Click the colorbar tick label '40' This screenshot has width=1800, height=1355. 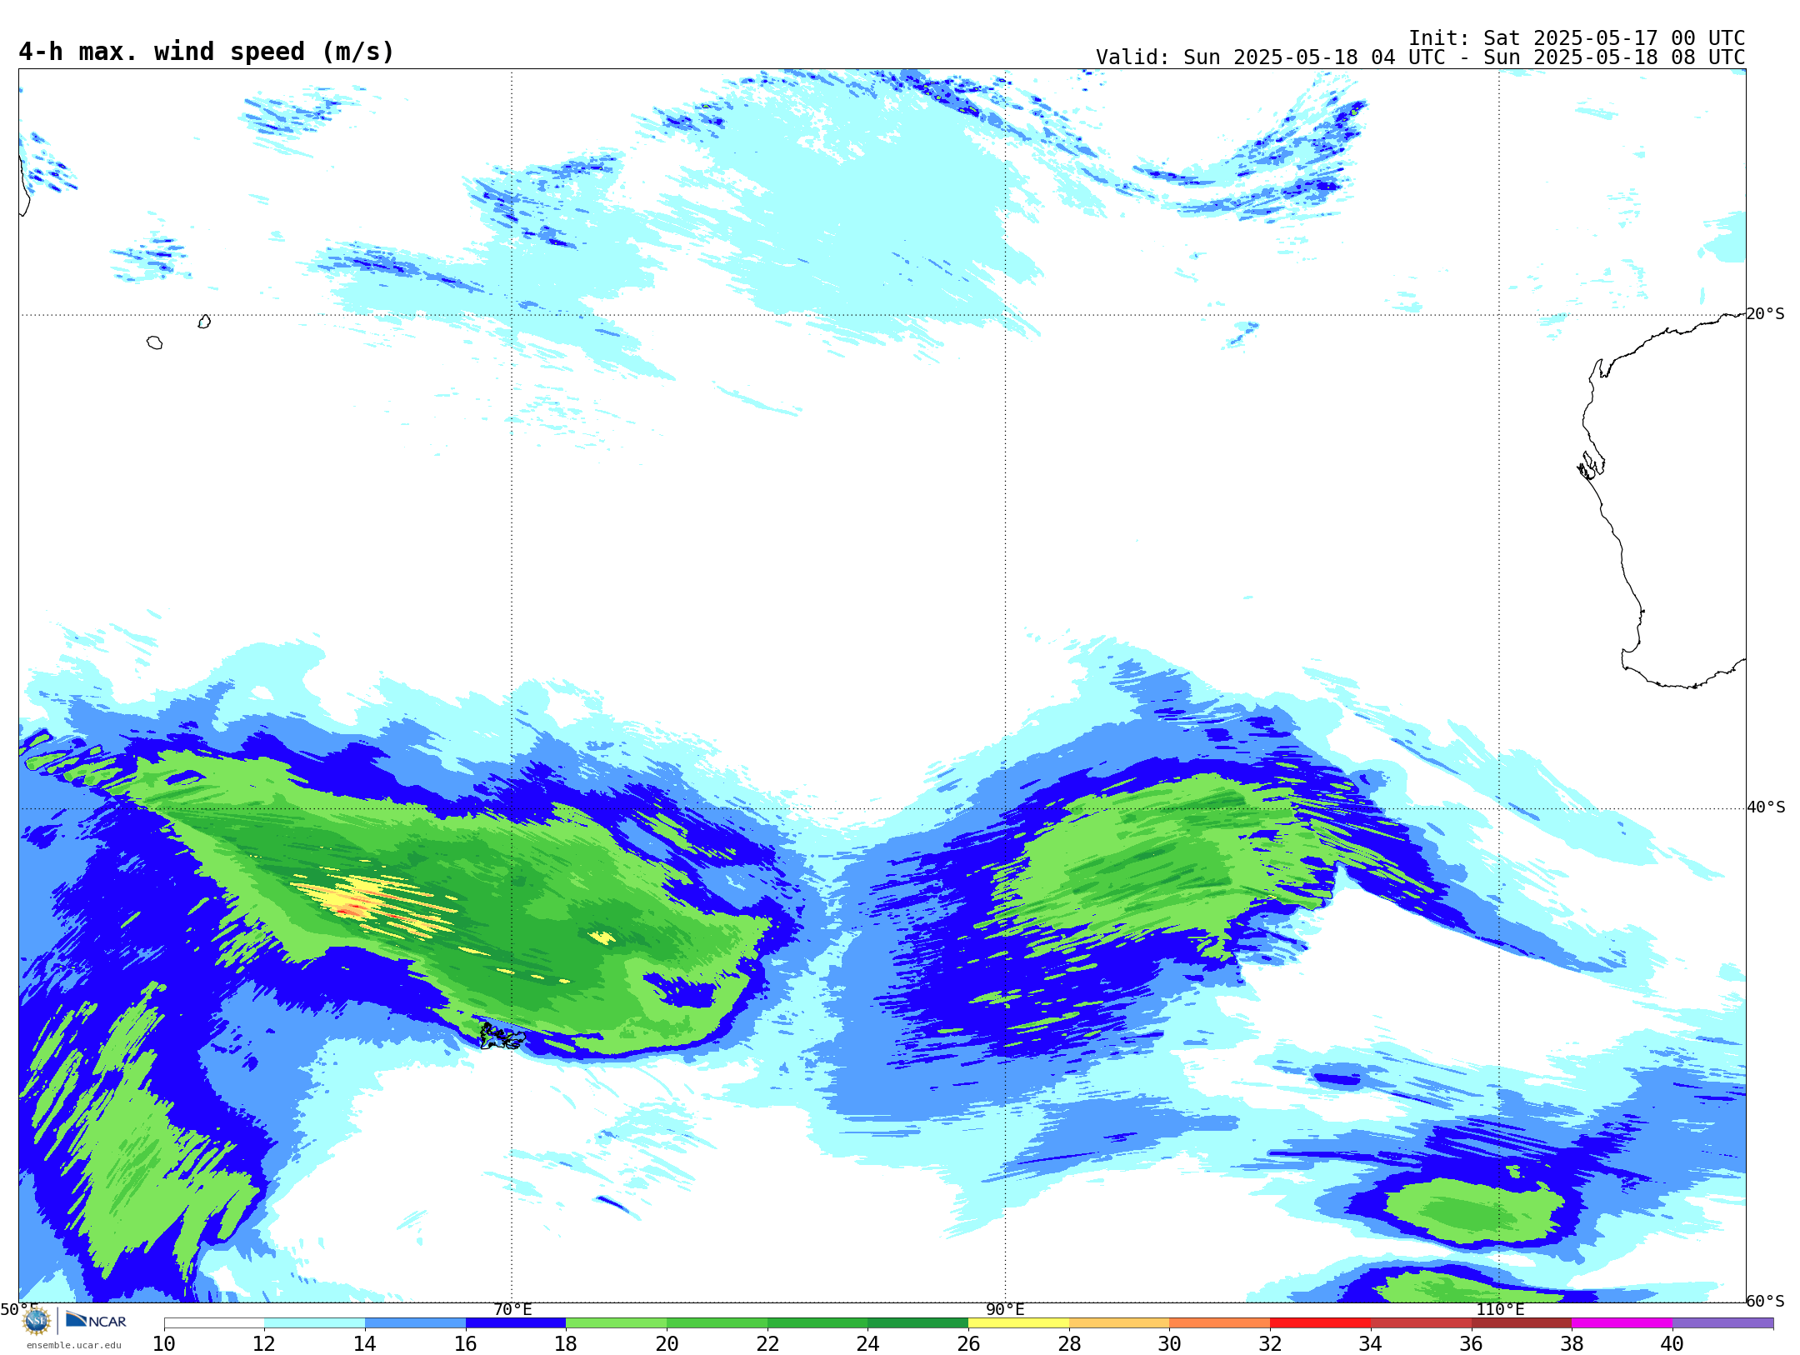1672,1343
